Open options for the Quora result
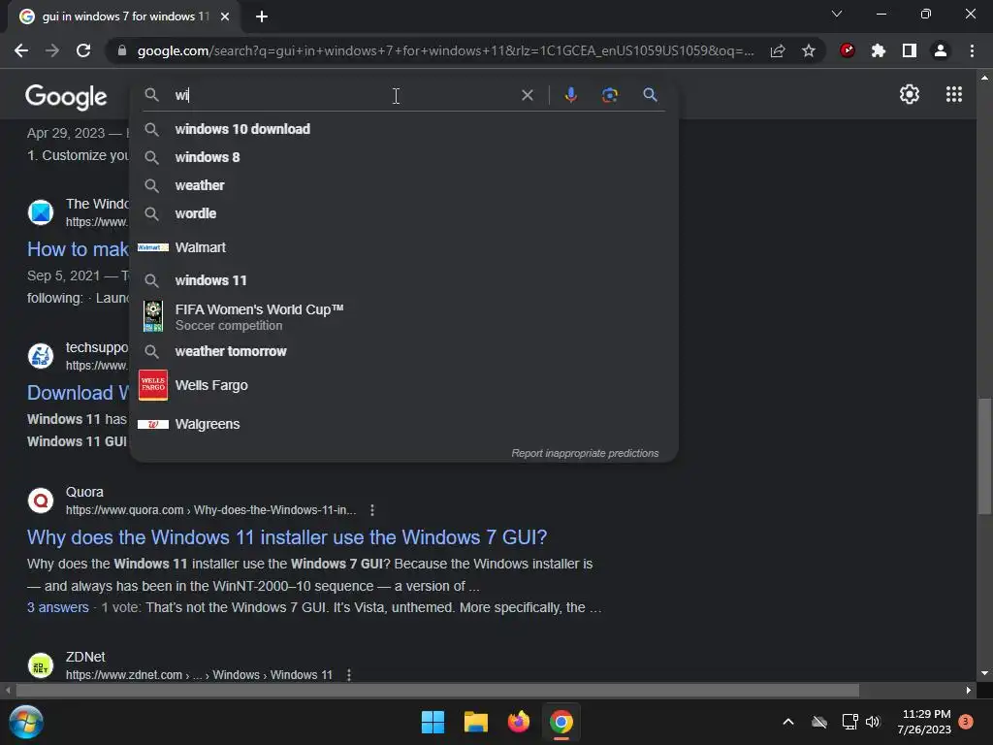 [372, 510]
